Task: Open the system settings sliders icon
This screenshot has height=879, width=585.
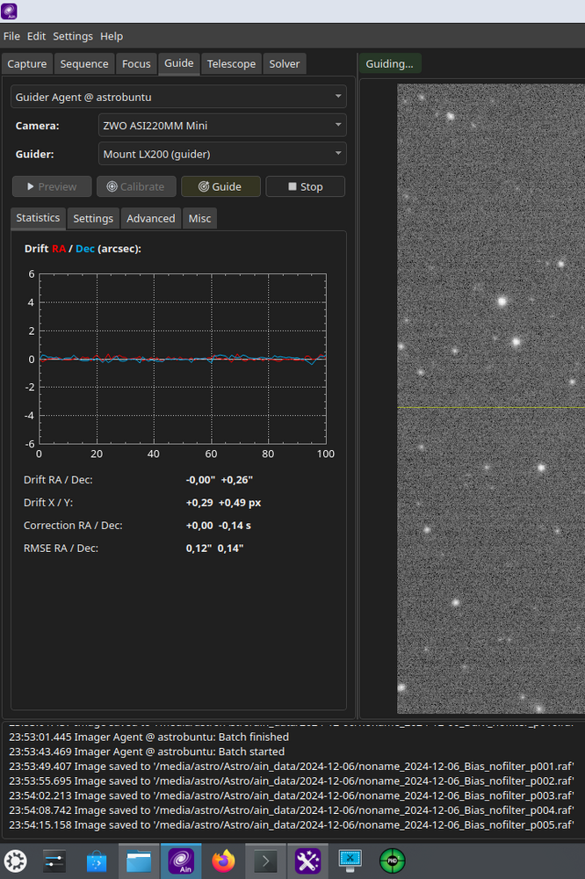Action: pos(54,861)
